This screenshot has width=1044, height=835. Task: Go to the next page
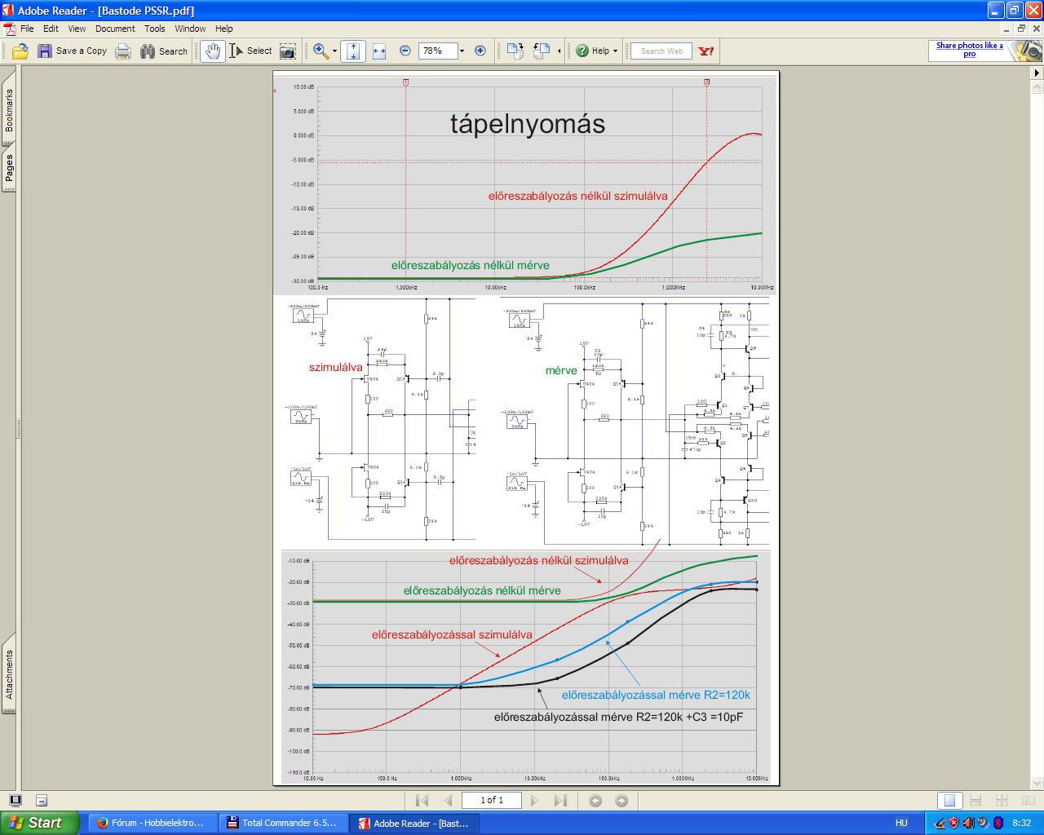pos(534,801)
